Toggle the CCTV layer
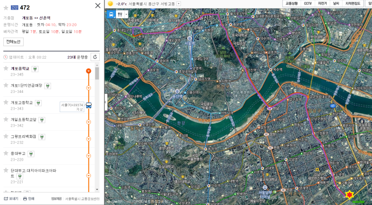 tap(308, 3)
